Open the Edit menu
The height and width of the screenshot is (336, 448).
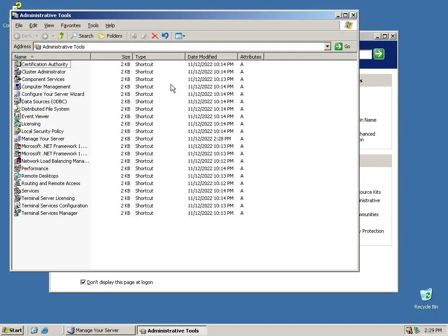point(33,25)
